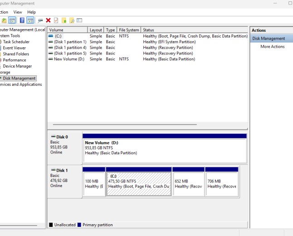
Task: Open More Actions in the Actions pane
Action: point(273,47)
